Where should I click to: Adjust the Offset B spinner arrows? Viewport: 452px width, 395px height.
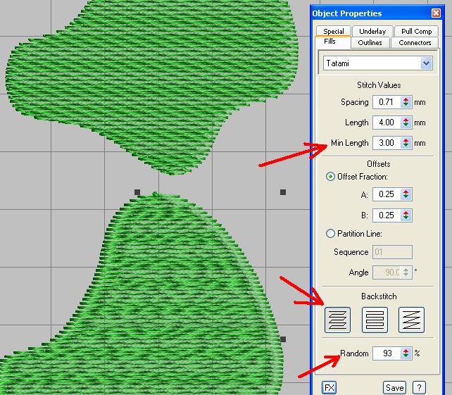coord(406,215)
